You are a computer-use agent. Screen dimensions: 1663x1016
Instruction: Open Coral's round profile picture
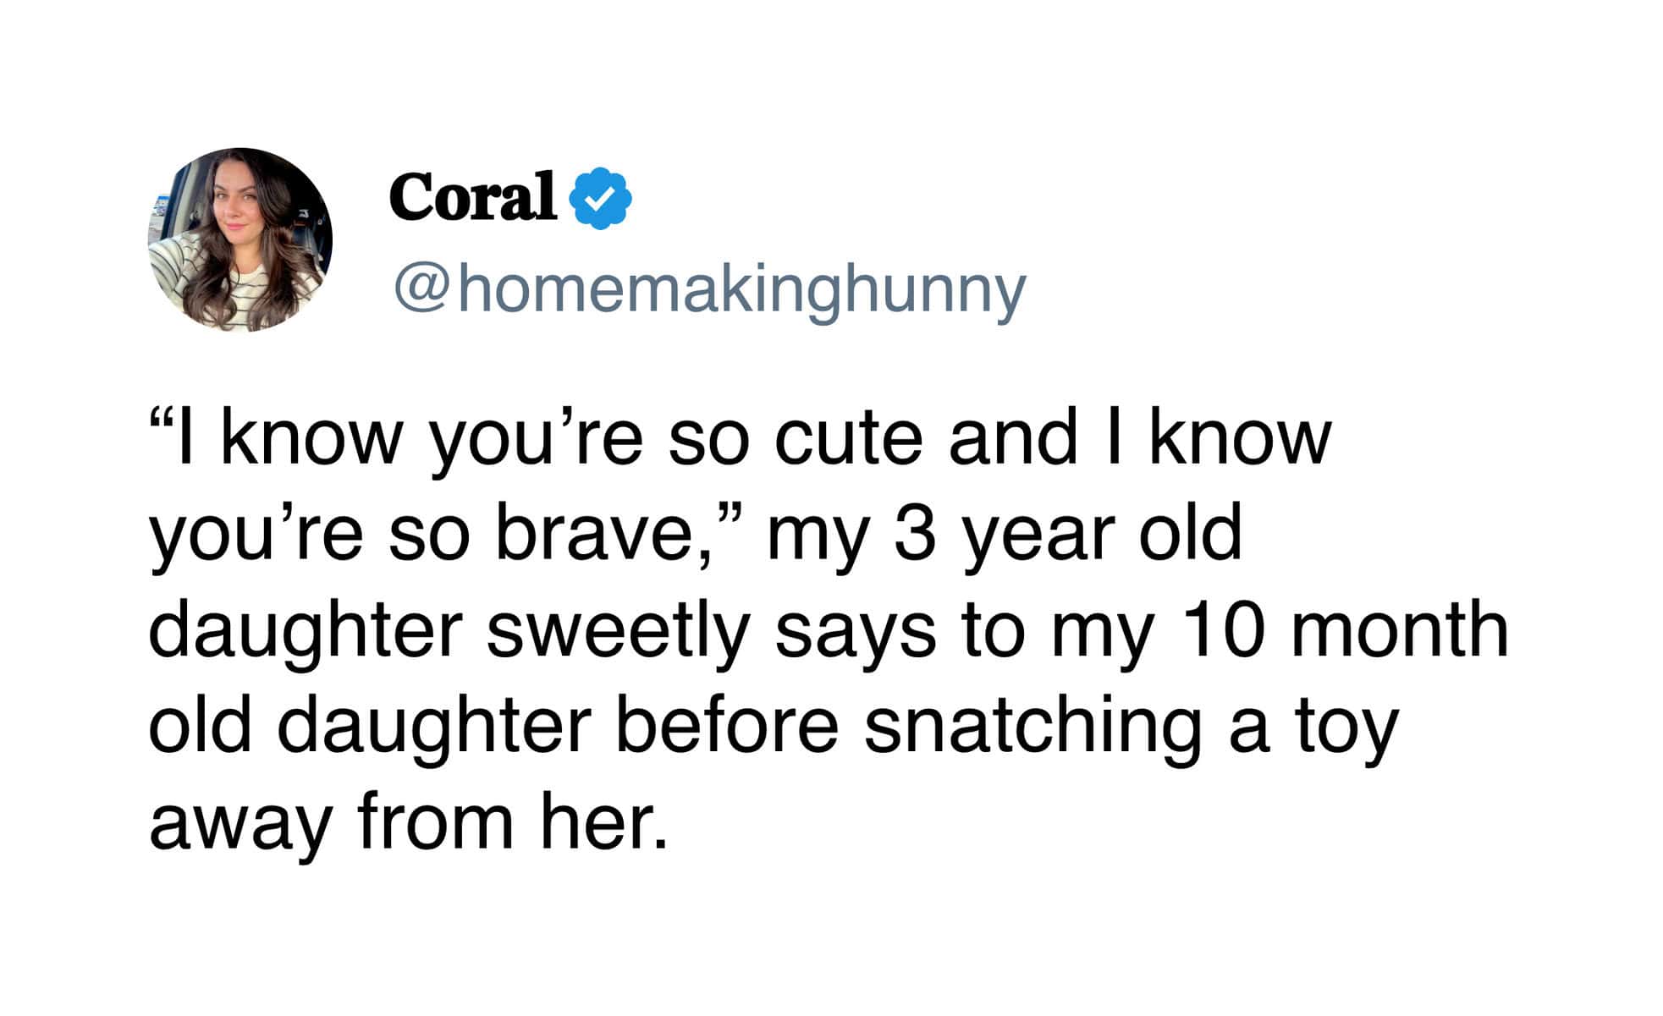pos(240,240)
